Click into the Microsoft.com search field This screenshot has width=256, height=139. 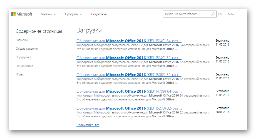click(x=186, y=14)
